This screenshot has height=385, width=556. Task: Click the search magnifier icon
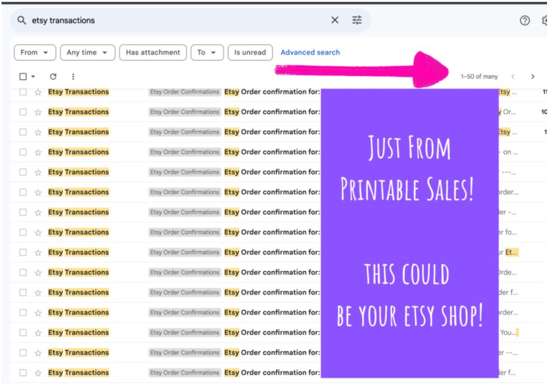click(22, 20)
